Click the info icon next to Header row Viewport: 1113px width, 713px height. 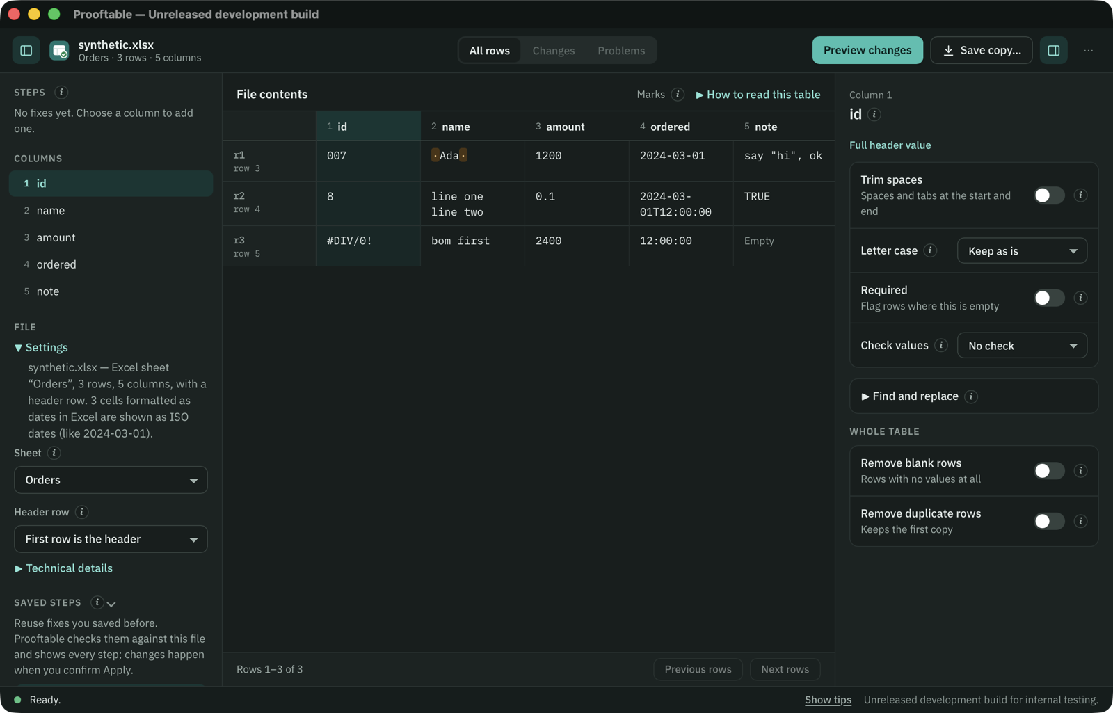pyautogui.click(x=81, y=512)
